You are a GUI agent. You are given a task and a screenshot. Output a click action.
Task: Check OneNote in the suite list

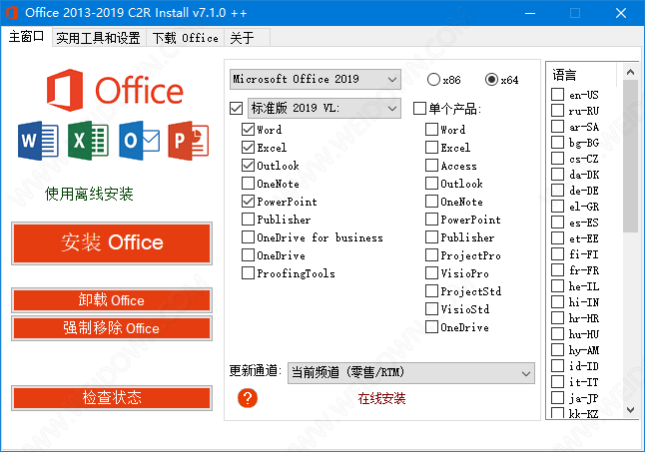pyautogui.click(x=248, y=184)
